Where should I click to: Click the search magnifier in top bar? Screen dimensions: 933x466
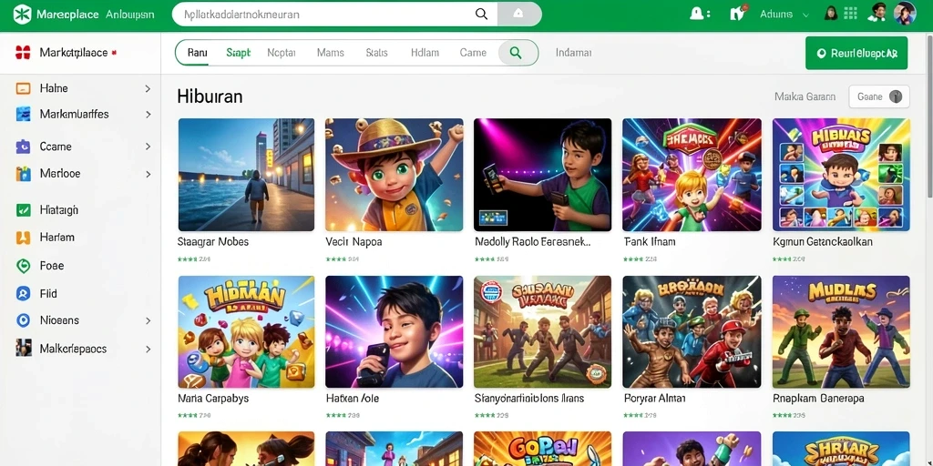tap(481, 15)
